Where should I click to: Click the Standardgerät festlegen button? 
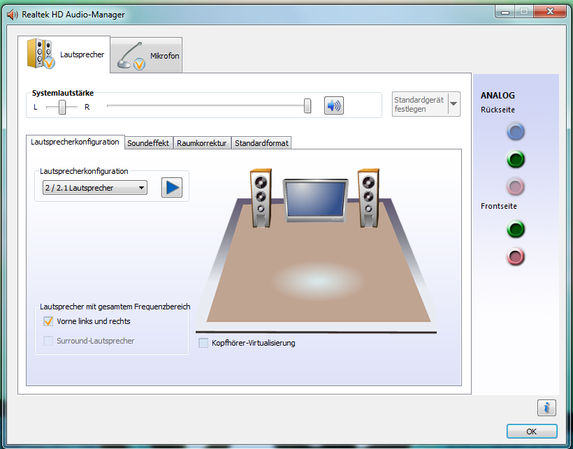pos(420,104)
